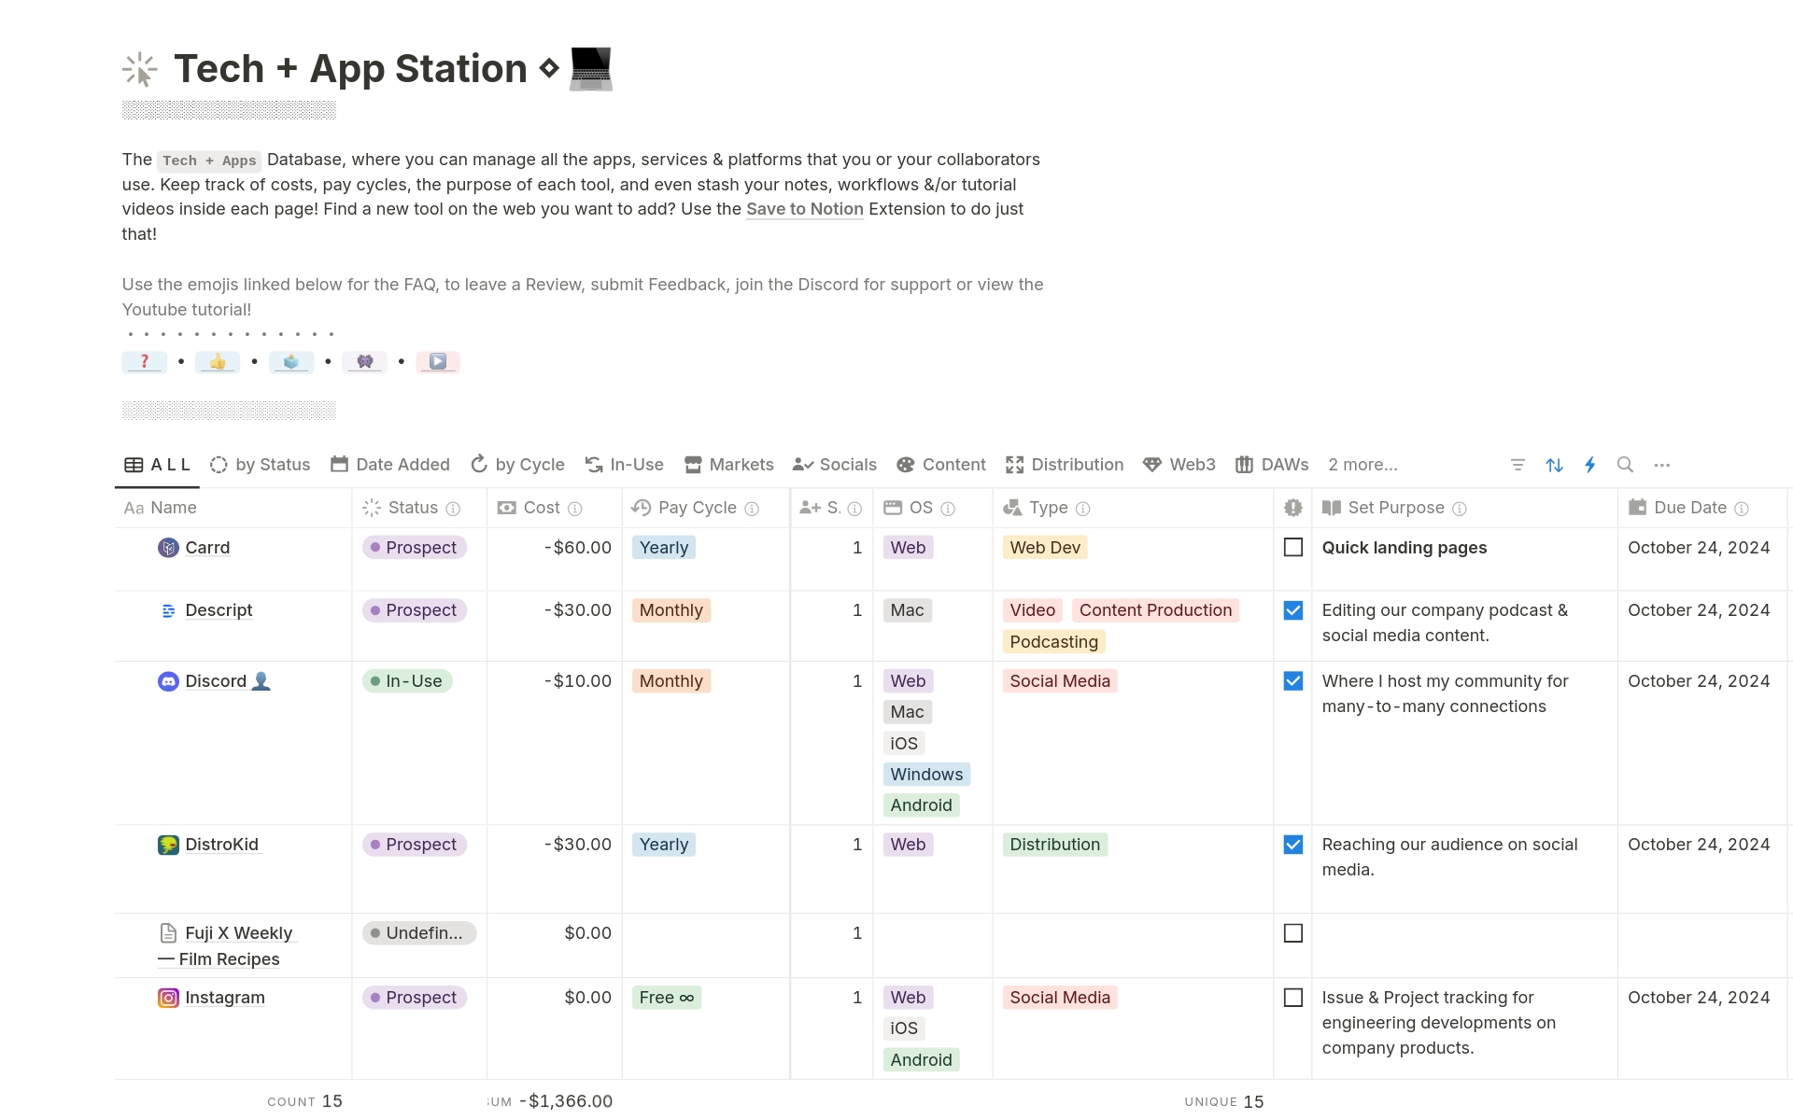Viewport: 1793px width, 1119px height.
Task: Click the Descript app icon
Action: [168, 610]
